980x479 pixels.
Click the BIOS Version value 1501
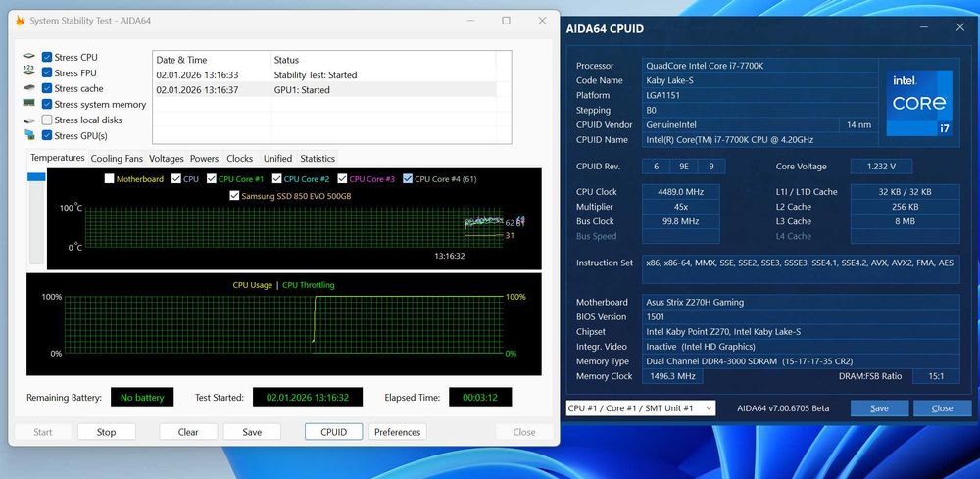[x=801, y=317]
